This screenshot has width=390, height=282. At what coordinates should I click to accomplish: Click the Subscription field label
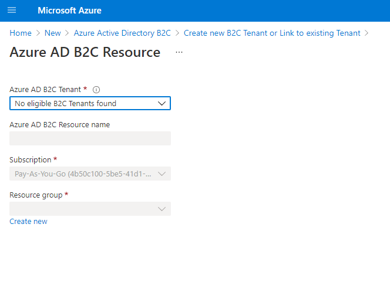click(31, 159)
